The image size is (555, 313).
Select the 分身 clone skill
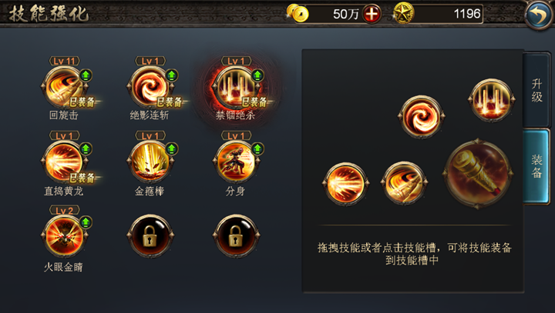click(236, 161)
